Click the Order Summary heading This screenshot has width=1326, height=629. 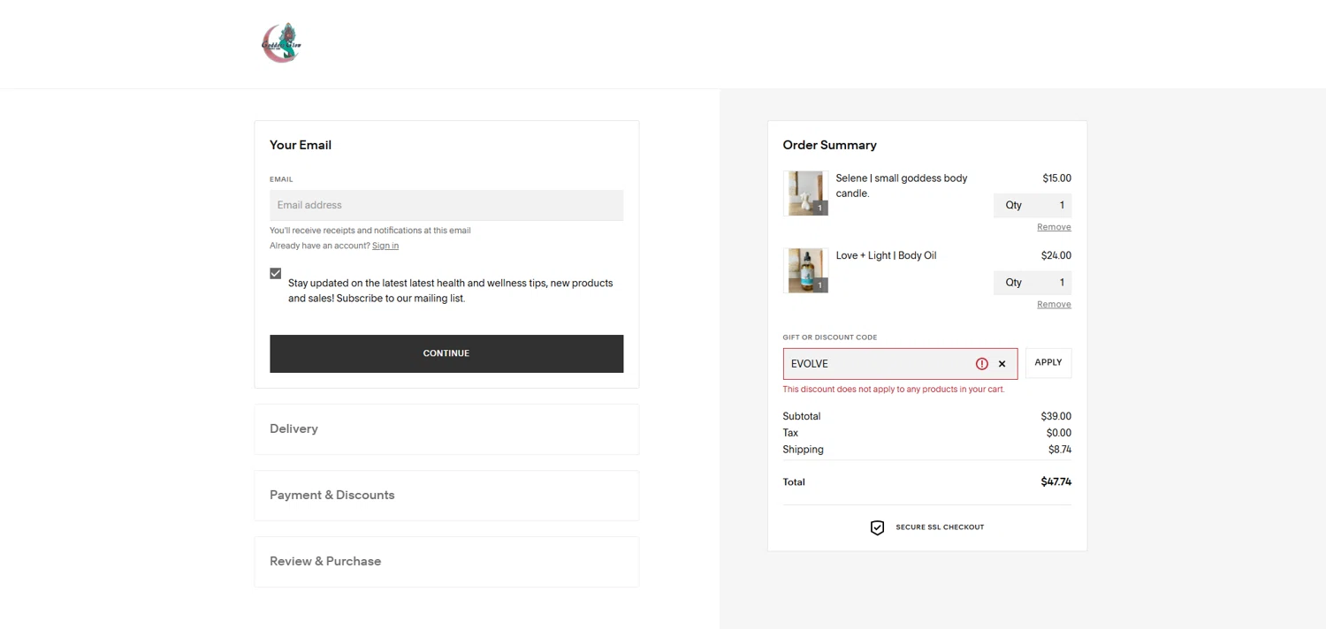(x=829, y=145)
